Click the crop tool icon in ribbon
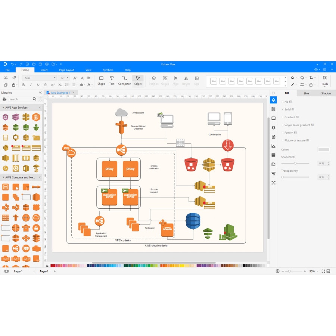The image size is (336, 336). click(311, 78)
